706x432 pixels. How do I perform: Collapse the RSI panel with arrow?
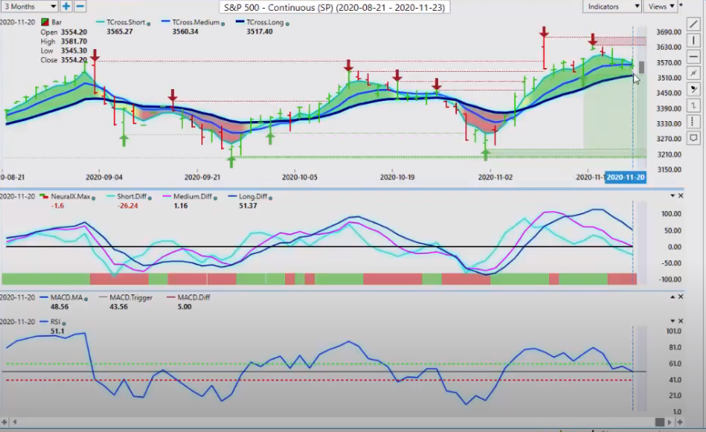point(672,321)
